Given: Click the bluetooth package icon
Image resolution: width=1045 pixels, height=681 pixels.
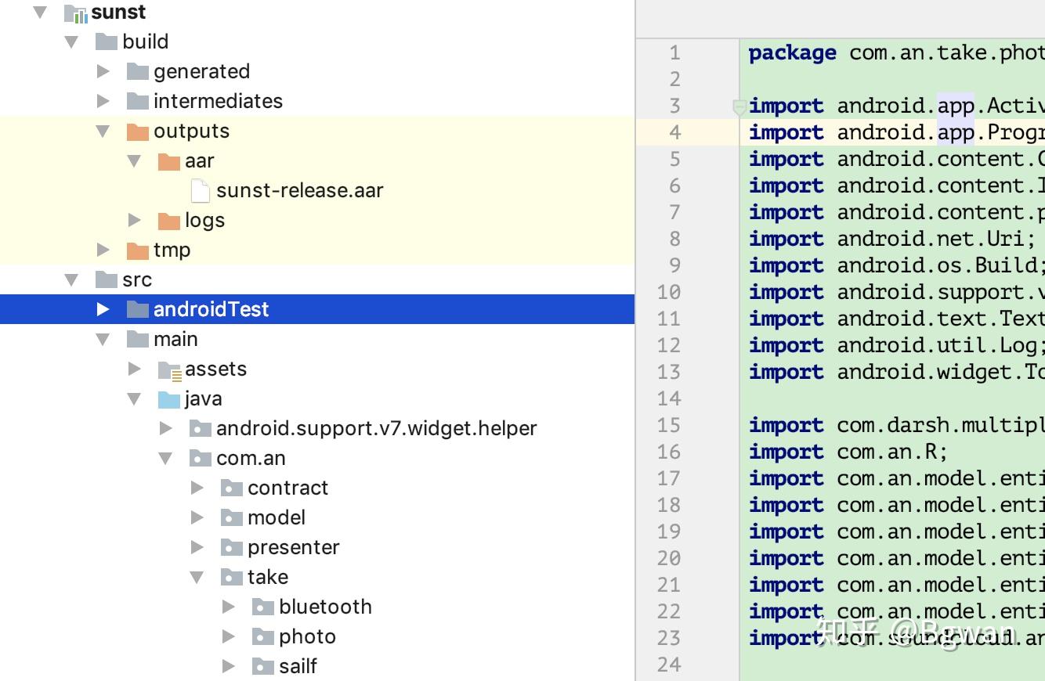Looking at the screenshot, I should coord(263,607).
